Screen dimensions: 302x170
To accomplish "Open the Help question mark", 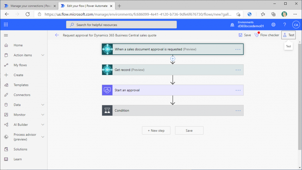I will pyautogui.click(x=285, y=25).
